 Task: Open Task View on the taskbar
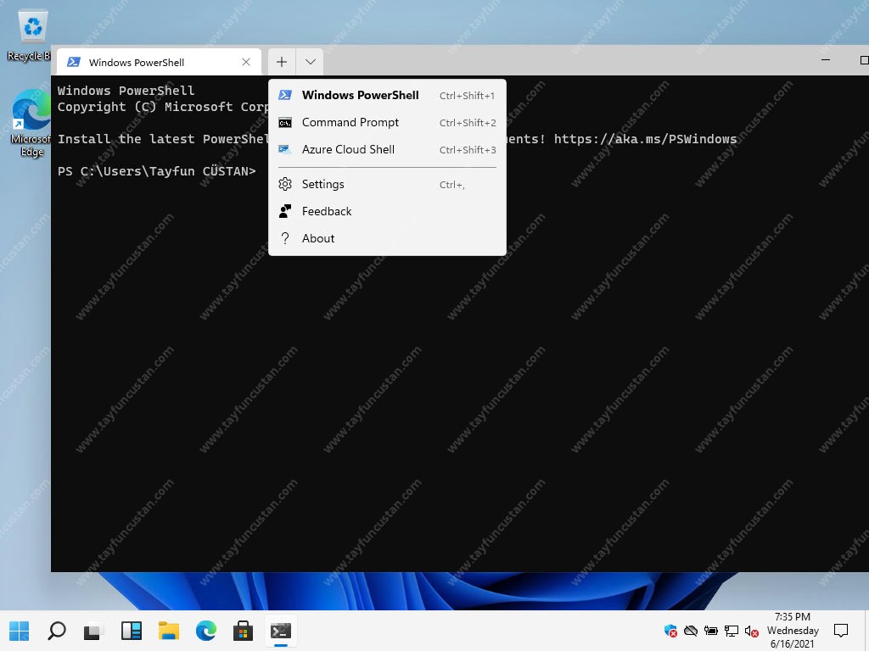[x=93, y=631]
